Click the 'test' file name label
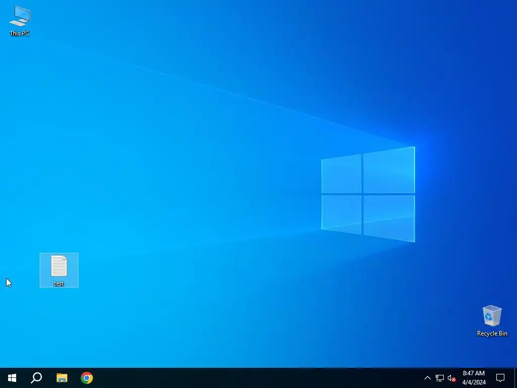The image size is (517, 388). (x=59, y=283)
